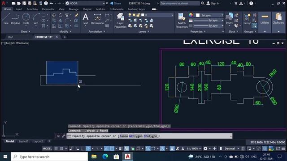Select the Mirror tool in Modify
This screenshot has width=287, height=161.
tap(61, 21)
